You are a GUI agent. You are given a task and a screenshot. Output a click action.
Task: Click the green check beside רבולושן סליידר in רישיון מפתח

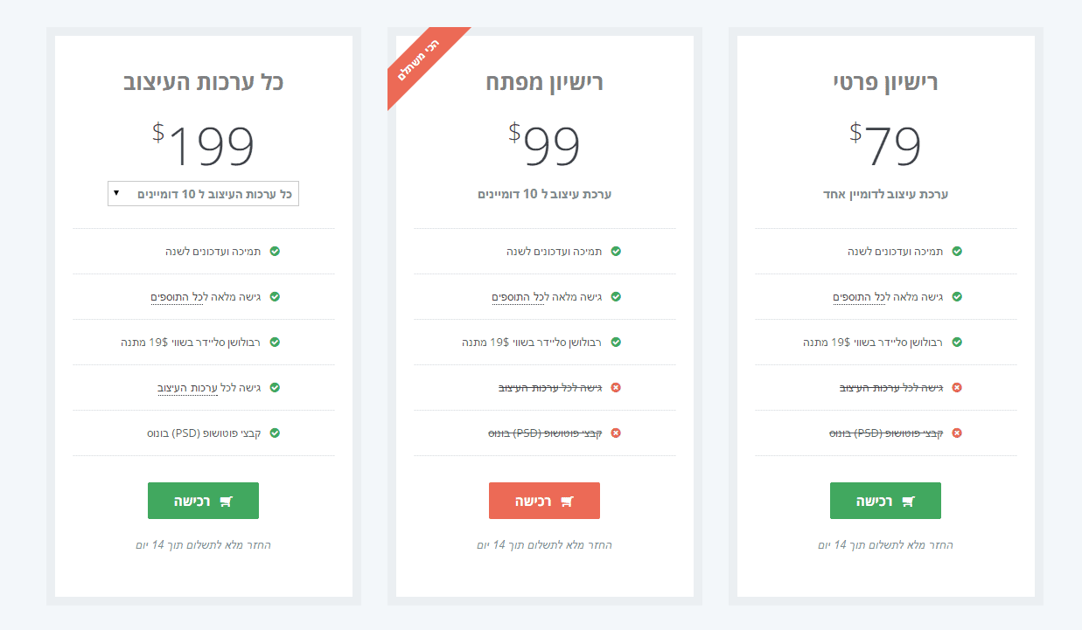coord(616,343)
